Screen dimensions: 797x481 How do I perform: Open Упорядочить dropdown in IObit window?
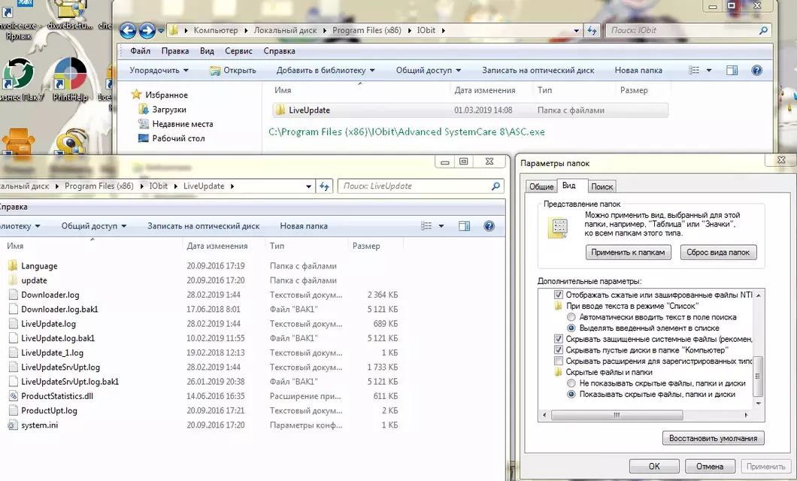[159, 71]
